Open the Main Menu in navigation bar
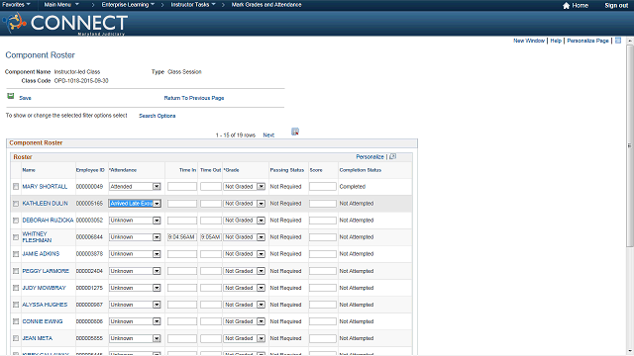Screen dimensions: 634x356 click(x=61, y=5)
